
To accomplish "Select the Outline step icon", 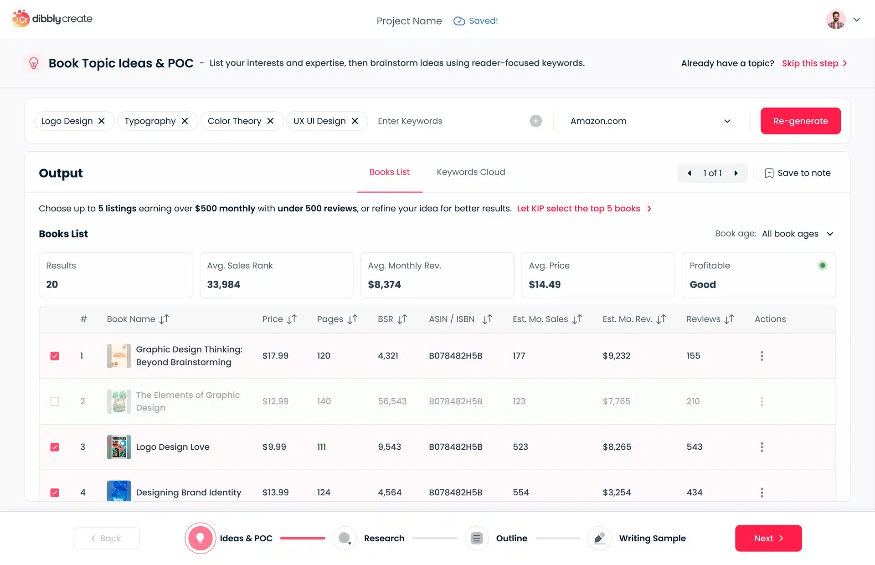I will click(x=477, y=538).
